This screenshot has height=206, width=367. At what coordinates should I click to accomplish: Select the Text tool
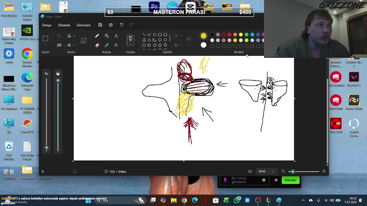pos(116,36)
